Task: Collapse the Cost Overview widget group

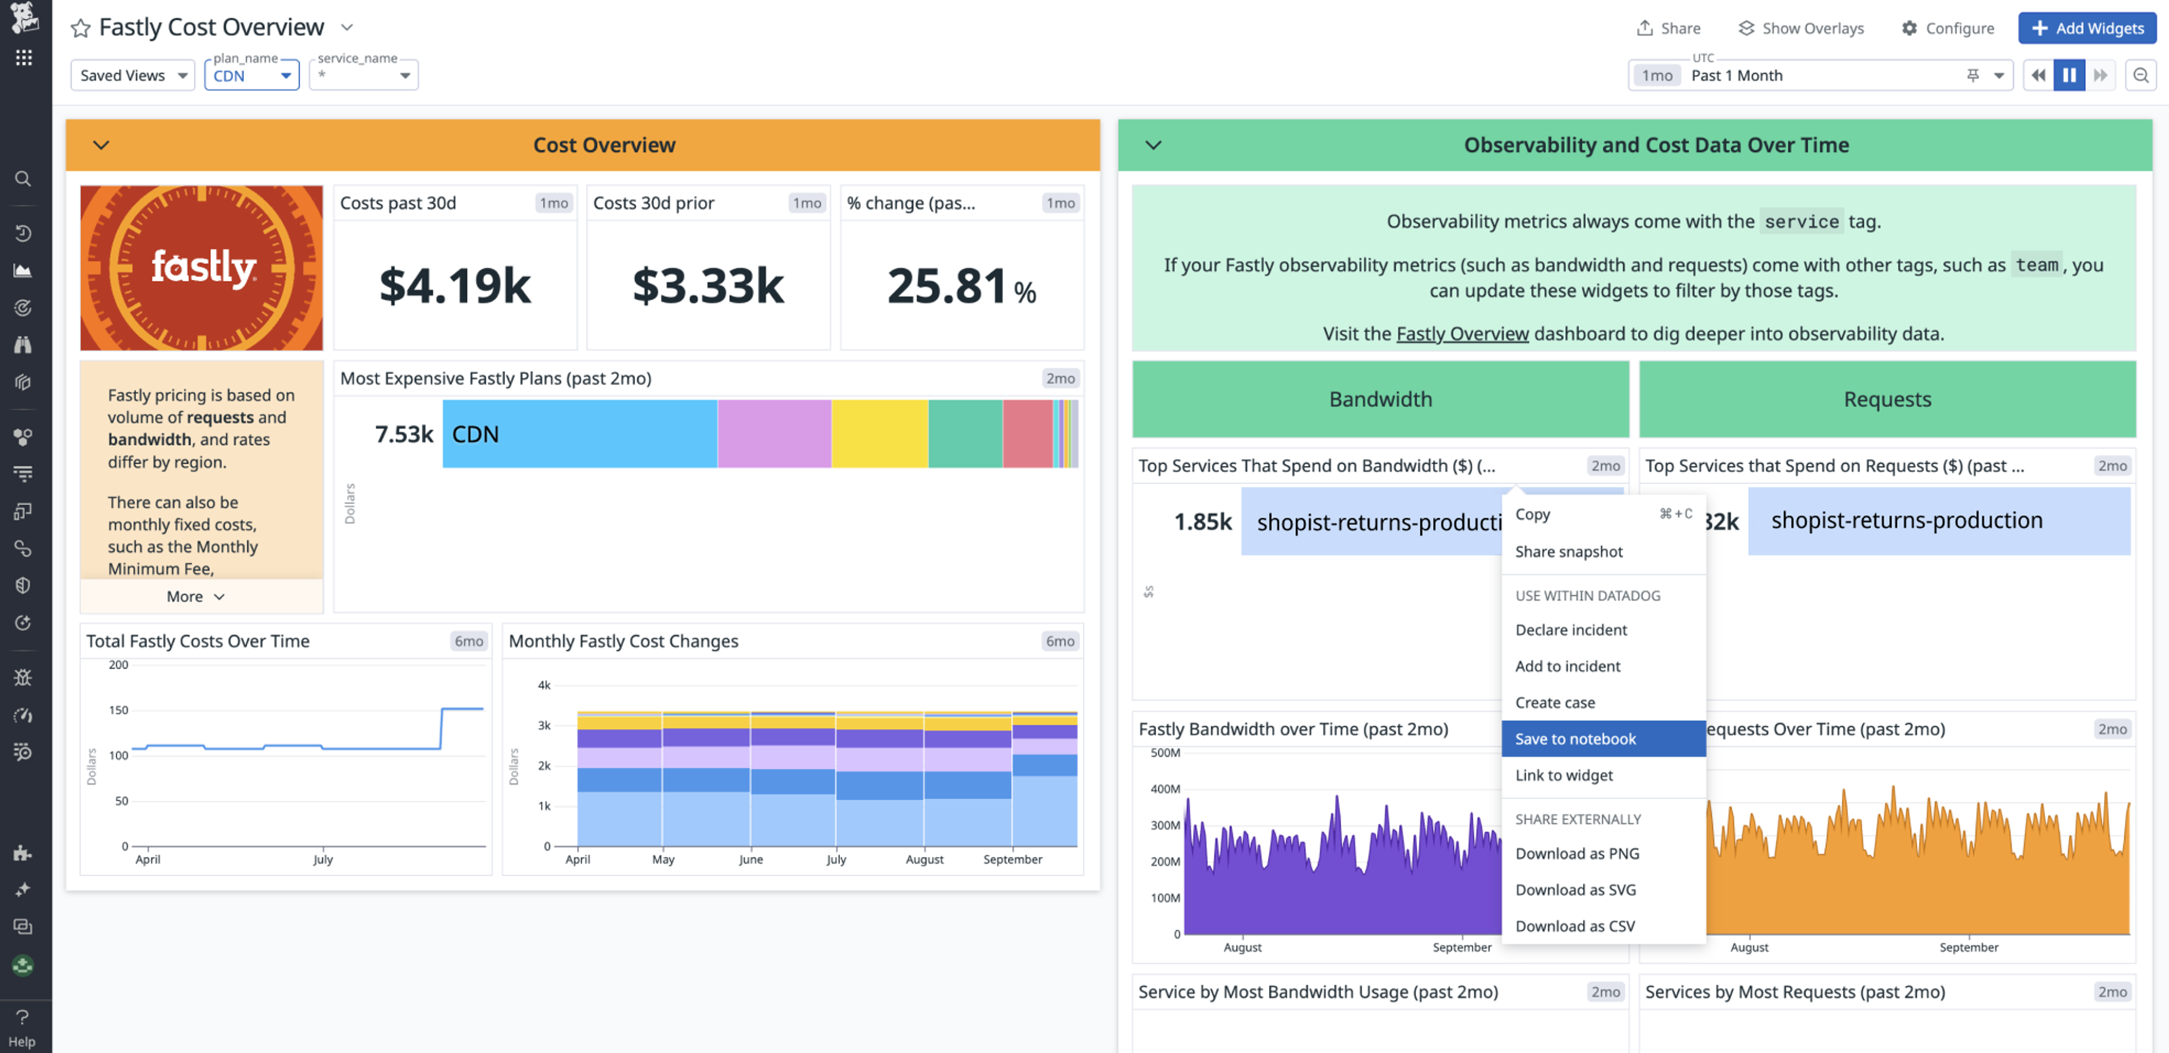Action: [x=101, y=145]
